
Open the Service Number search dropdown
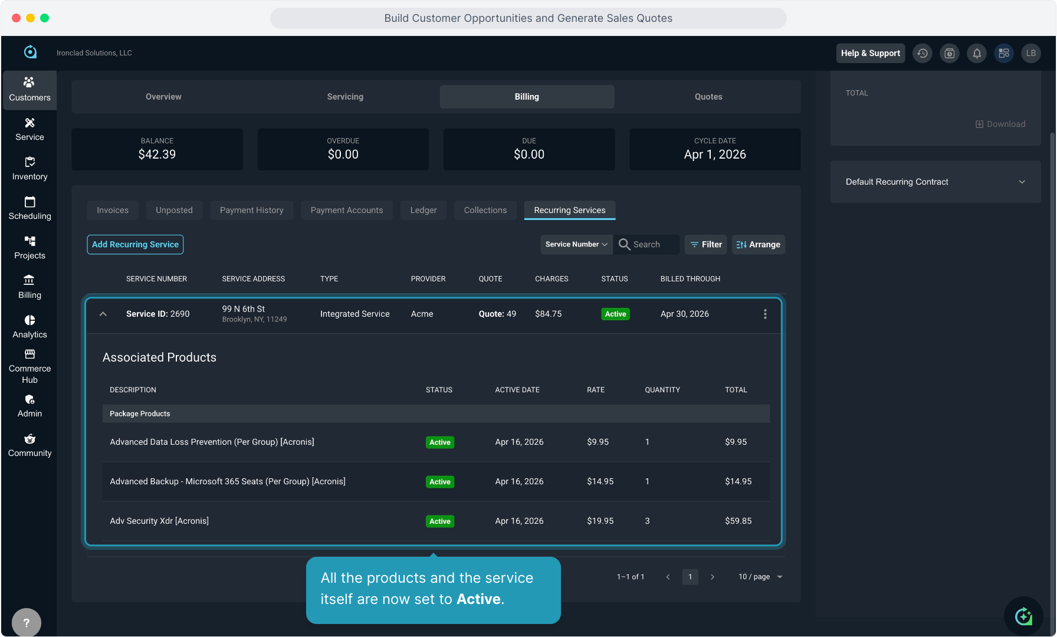pos(576,245)
